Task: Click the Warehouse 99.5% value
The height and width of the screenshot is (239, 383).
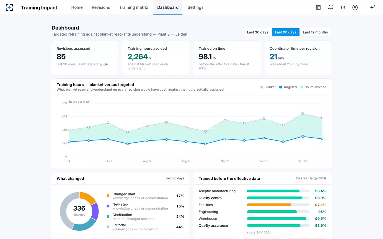Action: pyautogui.click(x=320, y=219)
